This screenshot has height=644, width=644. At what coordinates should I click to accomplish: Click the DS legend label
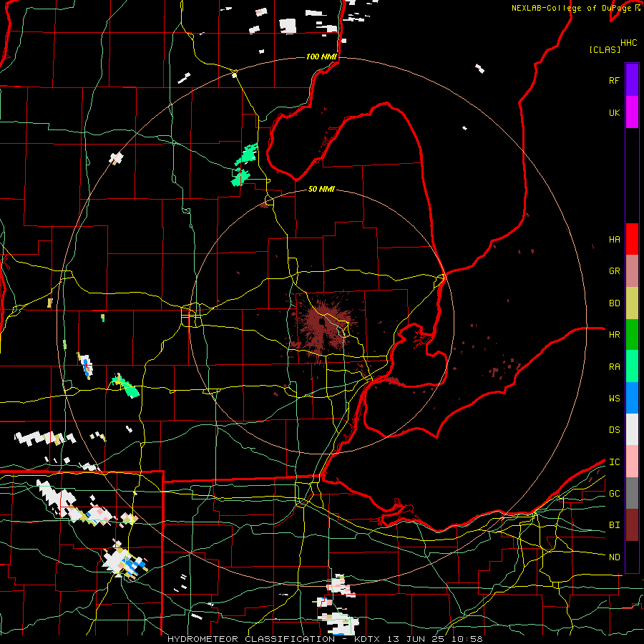pos(614,430)
